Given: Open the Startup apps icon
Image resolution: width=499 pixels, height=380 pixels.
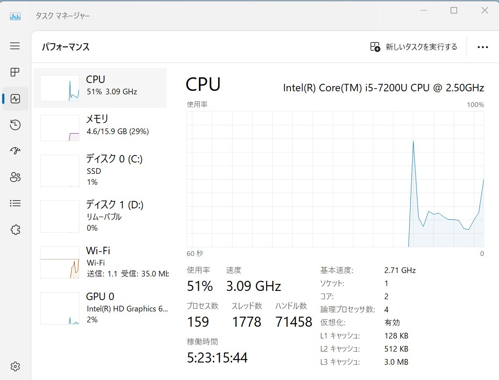Looking at the screenshot, I should (15, 151).
